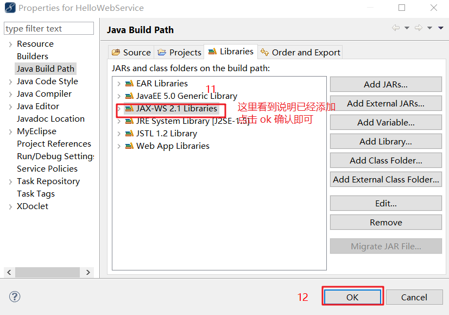This screenshot has height=315, width=449.
Task: Open Service Policies page
Action: 47,169
